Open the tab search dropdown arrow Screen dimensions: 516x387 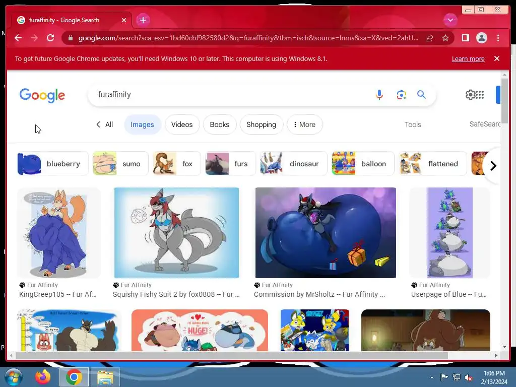click(450, 20)
